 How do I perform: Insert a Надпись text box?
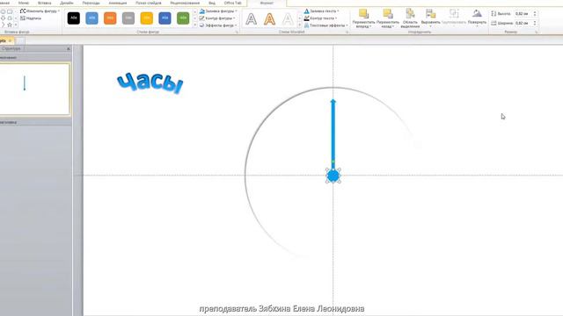(31, 18)
